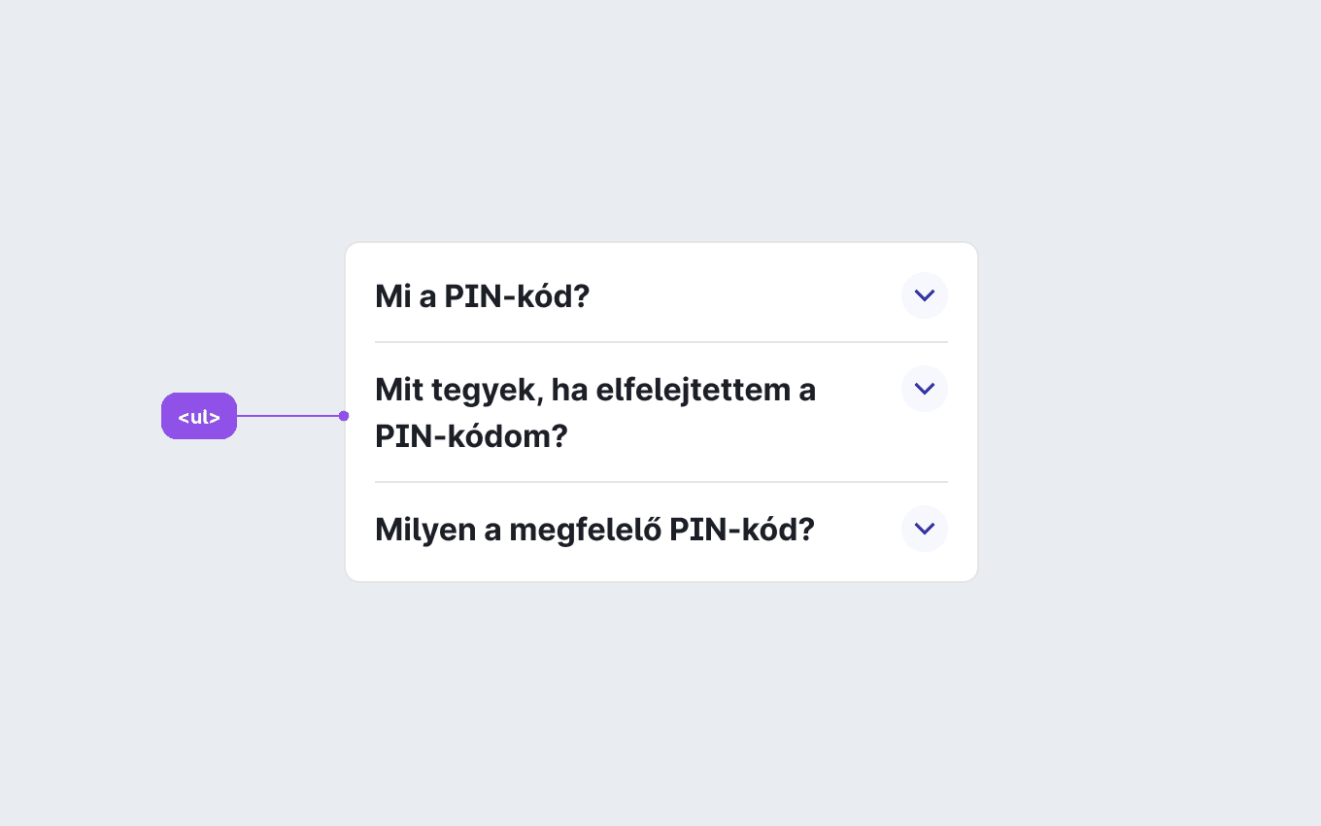Screen dimensions: 1321x826
Task: Click the round down-arrow icon in last row
Action: pos(925,529)
